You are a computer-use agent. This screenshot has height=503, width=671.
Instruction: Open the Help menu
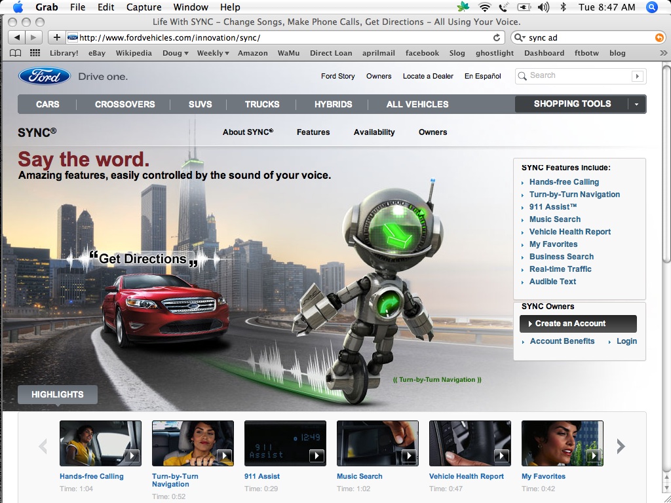pos(230,7)
